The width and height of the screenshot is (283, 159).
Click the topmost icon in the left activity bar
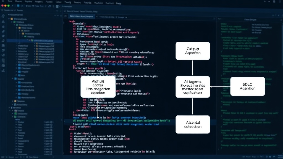point(3,16)
